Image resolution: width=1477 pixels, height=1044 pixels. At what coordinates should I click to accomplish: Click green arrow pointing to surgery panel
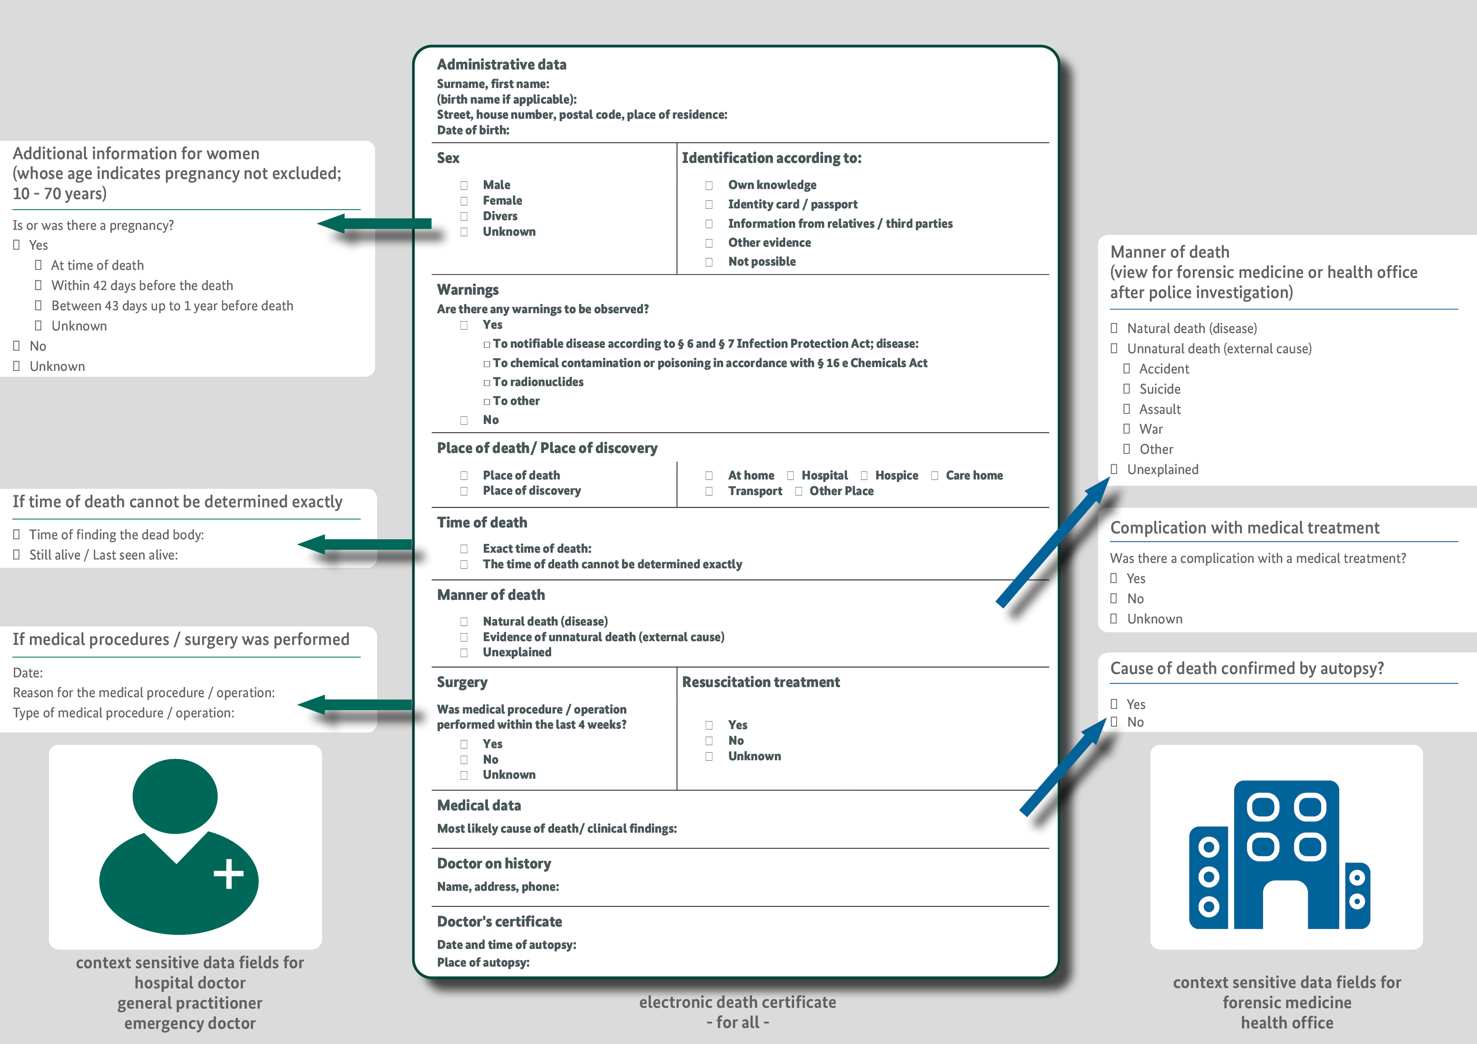pyautogui.click(x=355, y=705)
